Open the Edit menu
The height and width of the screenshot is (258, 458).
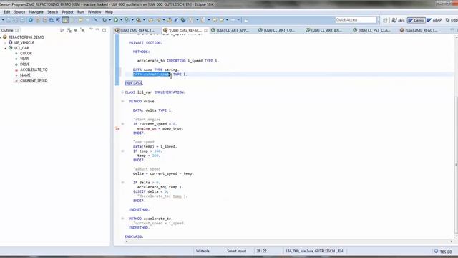coord(7,12)
